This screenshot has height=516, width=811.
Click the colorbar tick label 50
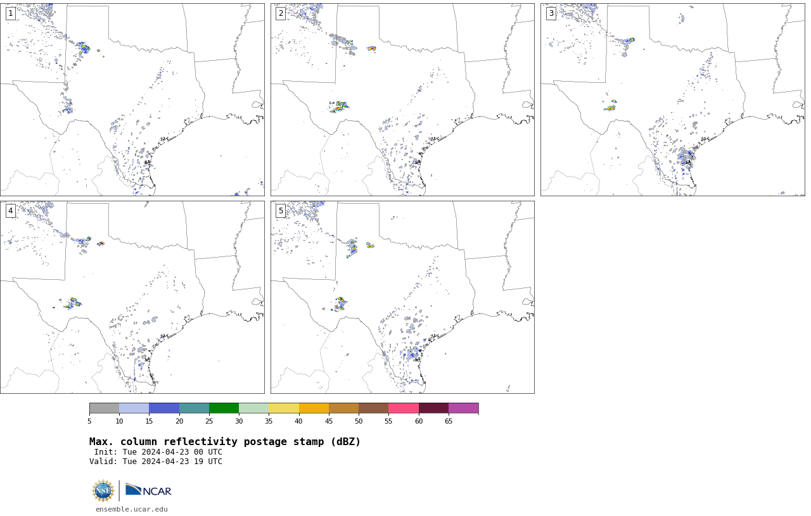coord(359,422)
